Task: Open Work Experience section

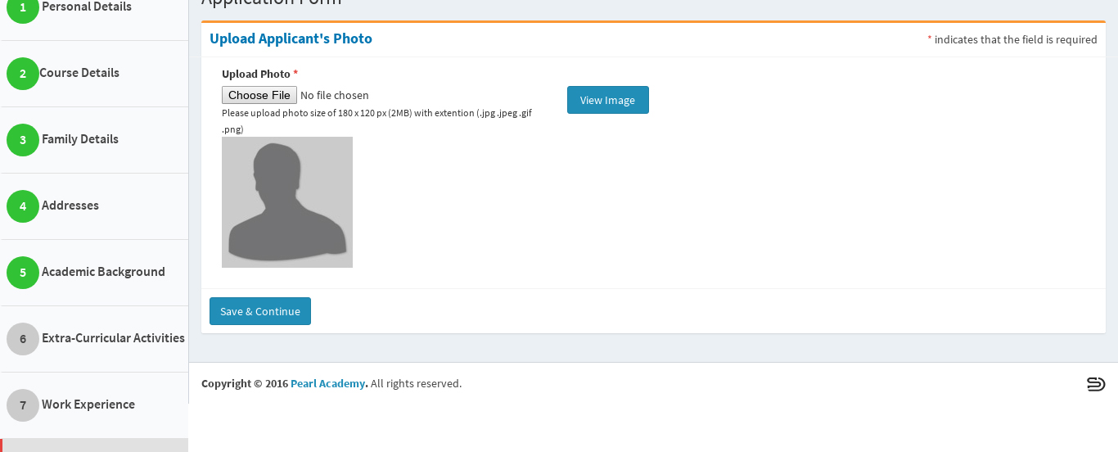Action: [x=88, y=405]
